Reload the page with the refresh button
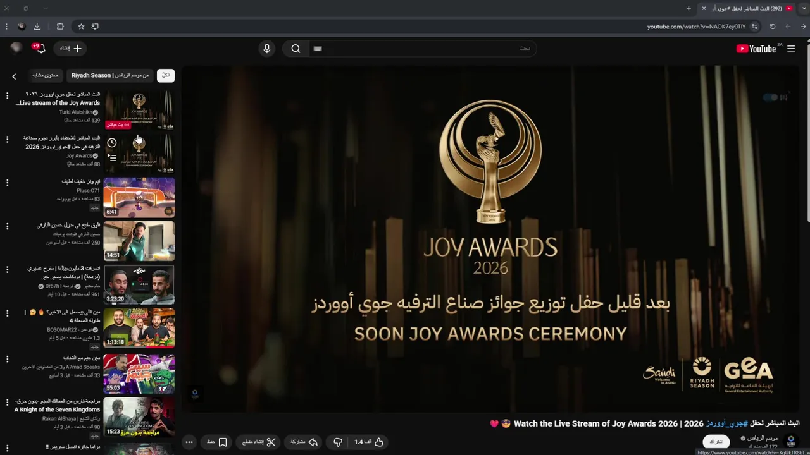This screenshot has width=810, height=455. point(773,27)
